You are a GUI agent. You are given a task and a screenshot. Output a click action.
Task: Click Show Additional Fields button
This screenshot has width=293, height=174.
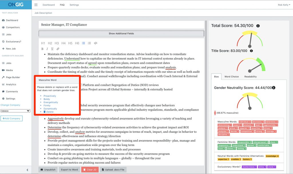[121, 33]
